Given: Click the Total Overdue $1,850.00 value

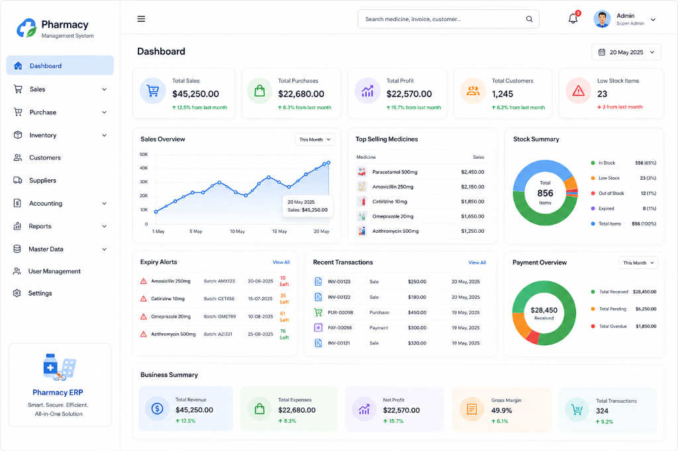Looking at the screenshot, I should click(646, 327).
